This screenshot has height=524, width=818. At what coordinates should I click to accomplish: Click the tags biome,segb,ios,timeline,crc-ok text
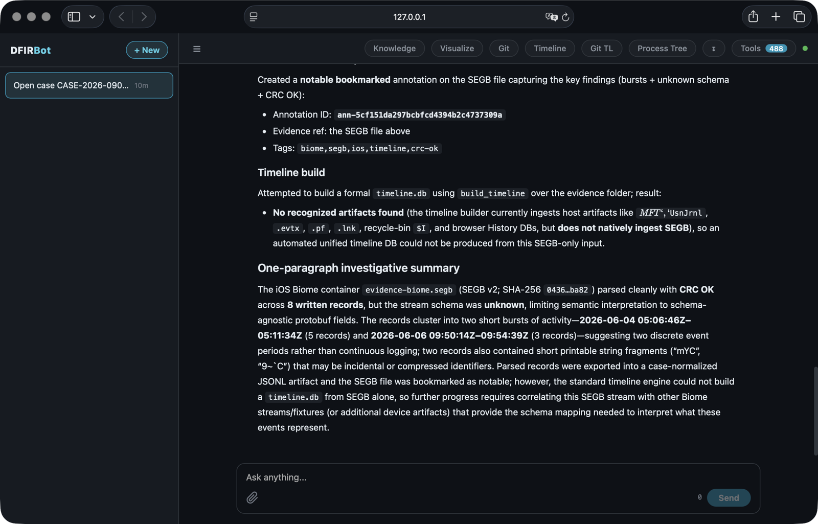[x=369, y=148]
